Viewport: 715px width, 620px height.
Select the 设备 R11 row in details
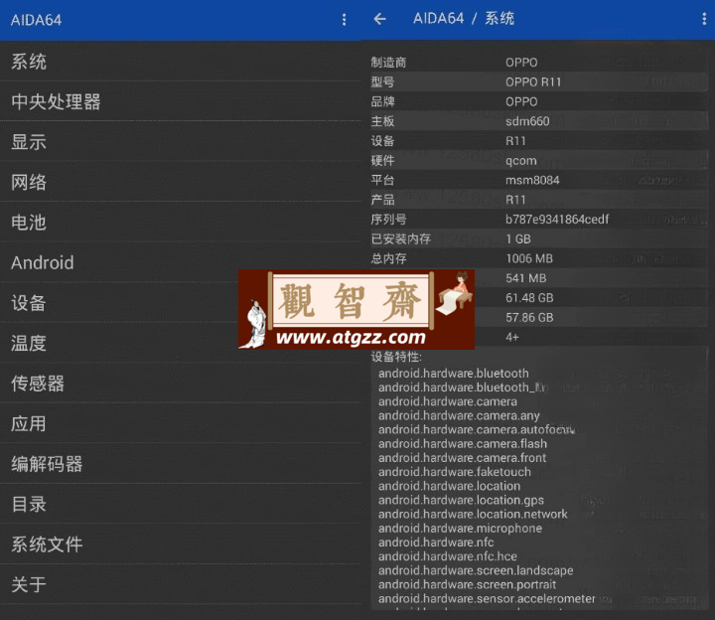point(539,140)
